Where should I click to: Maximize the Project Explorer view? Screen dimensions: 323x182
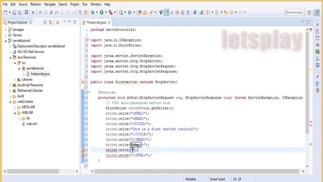75,22
